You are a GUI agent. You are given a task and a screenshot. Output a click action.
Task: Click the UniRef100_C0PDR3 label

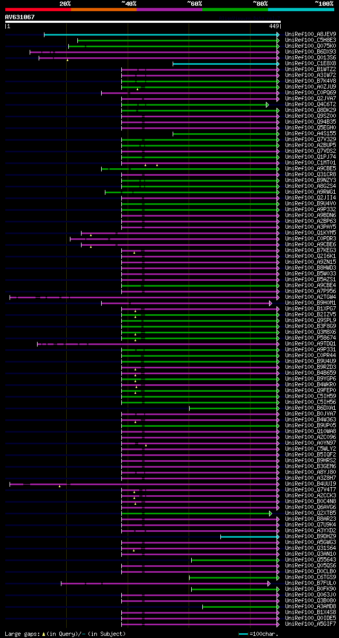coord(310,239)
